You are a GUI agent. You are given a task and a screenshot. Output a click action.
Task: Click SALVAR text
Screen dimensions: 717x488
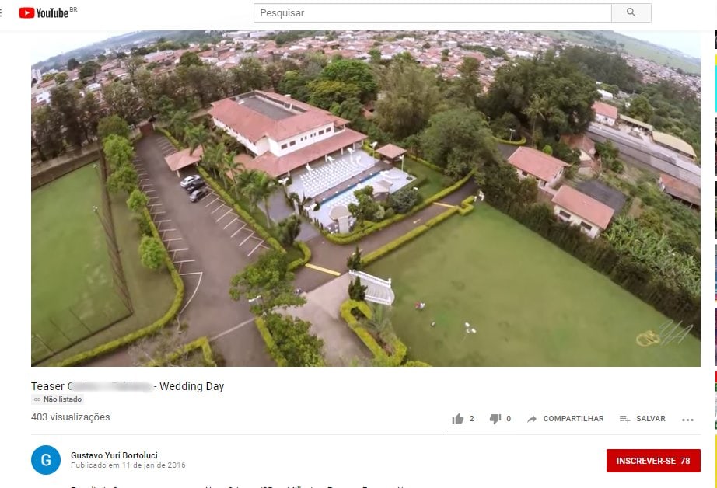coord(651,419)
